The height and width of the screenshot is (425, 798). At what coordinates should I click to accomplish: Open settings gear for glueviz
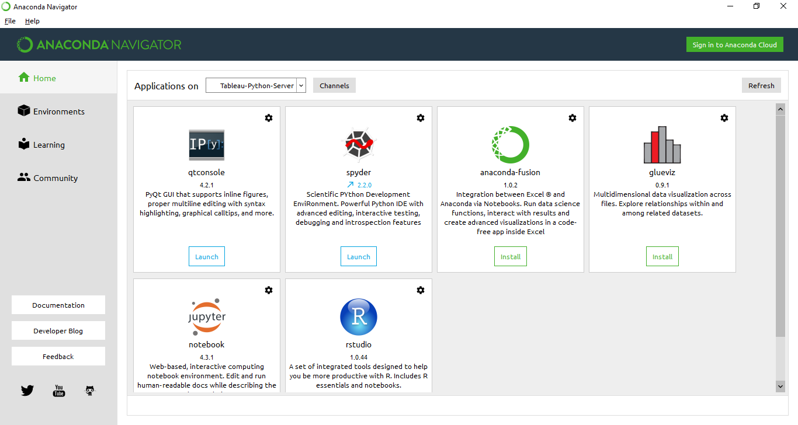(x=724, y=118)
